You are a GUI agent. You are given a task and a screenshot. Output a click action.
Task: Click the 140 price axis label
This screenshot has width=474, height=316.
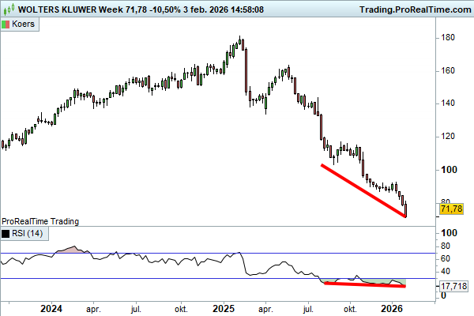tap(448, 103)
